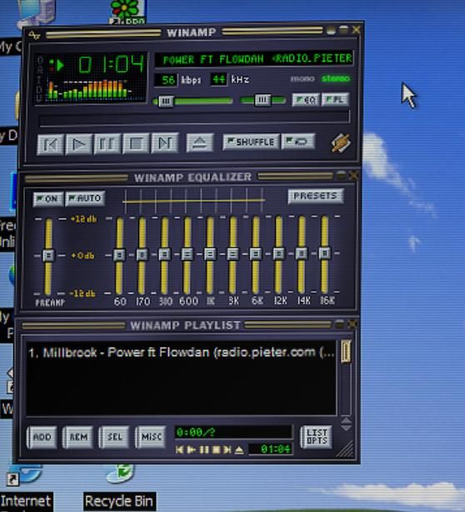Open the LIST OPTS menu
Viewport: 465px width, 512px height.
(317, 437)
